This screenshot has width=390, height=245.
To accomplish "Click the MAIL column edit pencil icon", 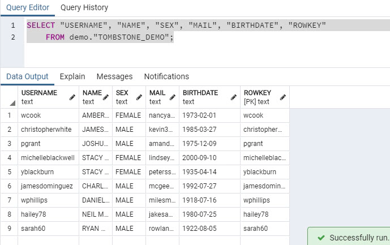I will pyautogui.click(x=173, y=97).
